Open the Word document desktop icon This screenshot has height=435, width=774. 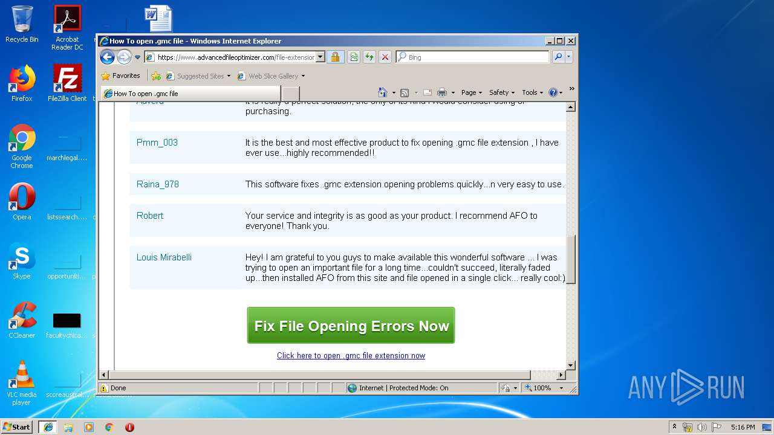point(158,18)
